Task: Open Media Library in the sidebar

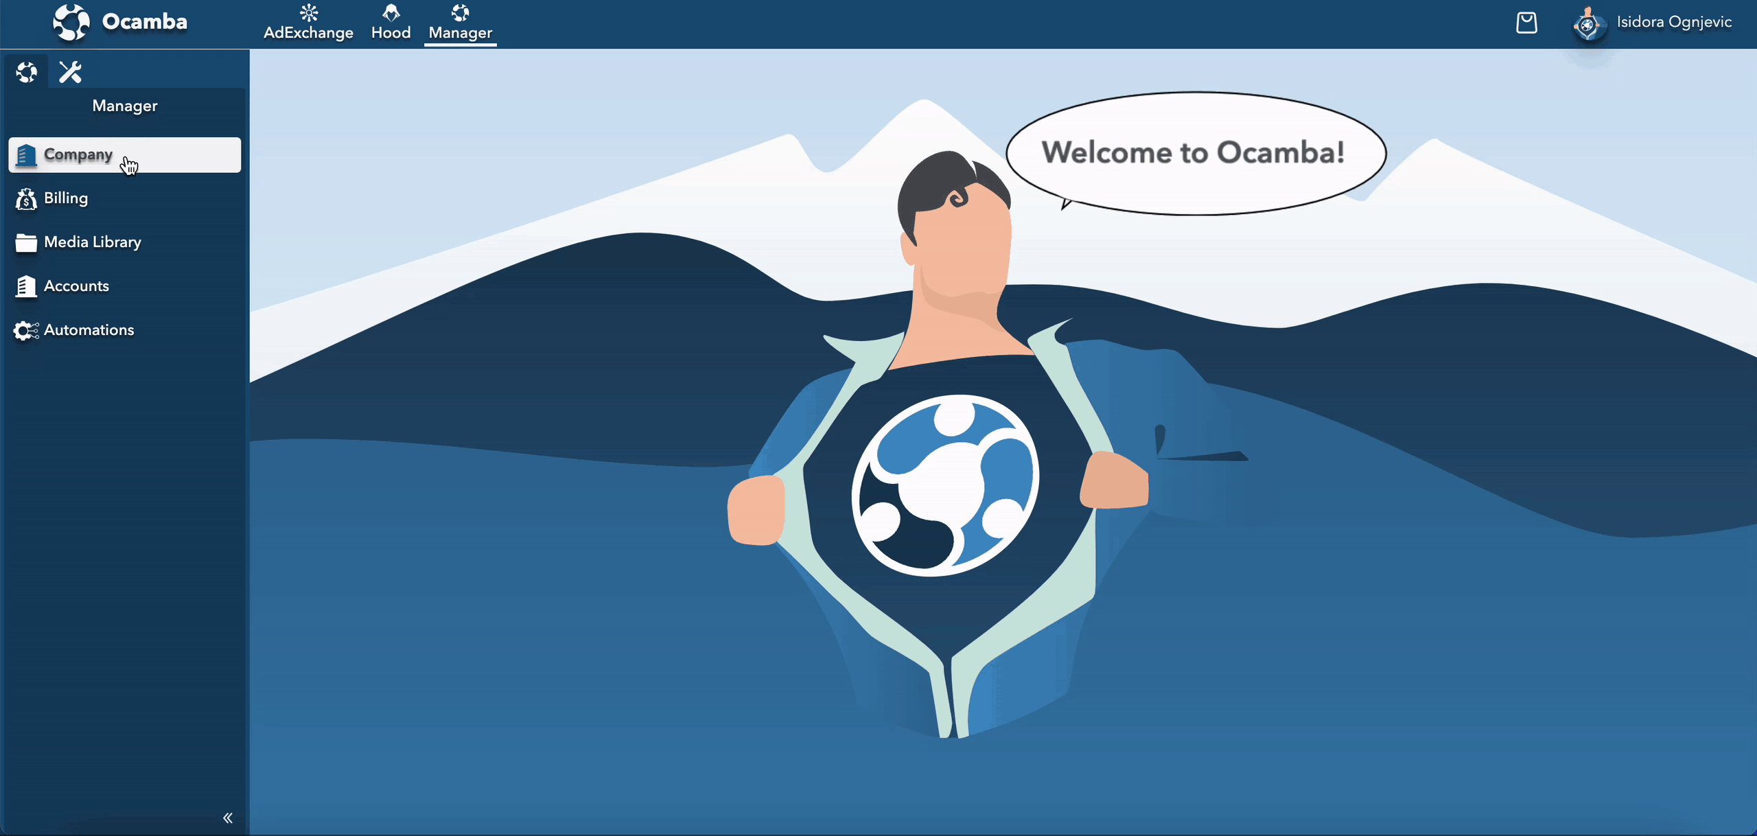Action: tap(125, 242)
